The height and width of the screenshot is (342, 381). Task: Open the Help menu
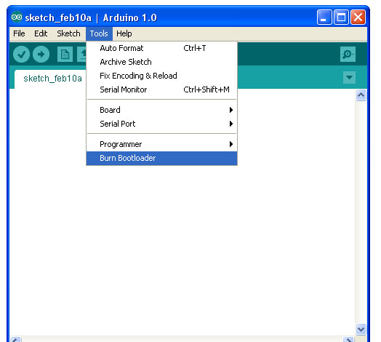124,33
